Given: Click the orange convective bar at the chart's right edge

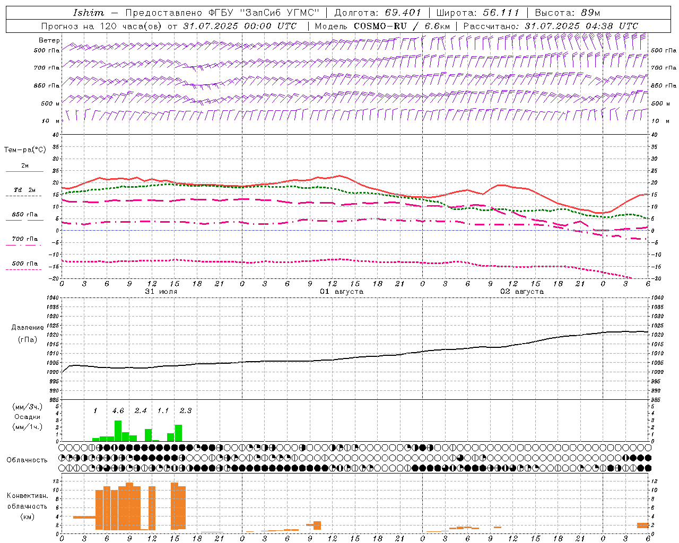Looking at the screenshot, I should tap(643, 525).
